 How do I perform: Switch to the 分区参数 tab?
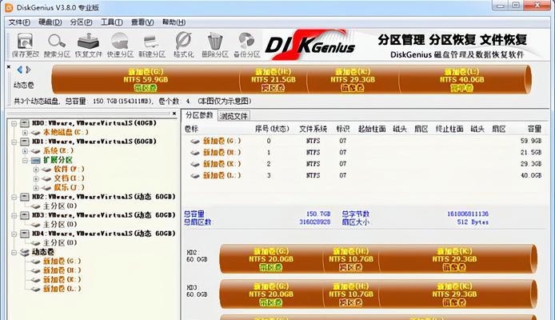tap(199, 115)
